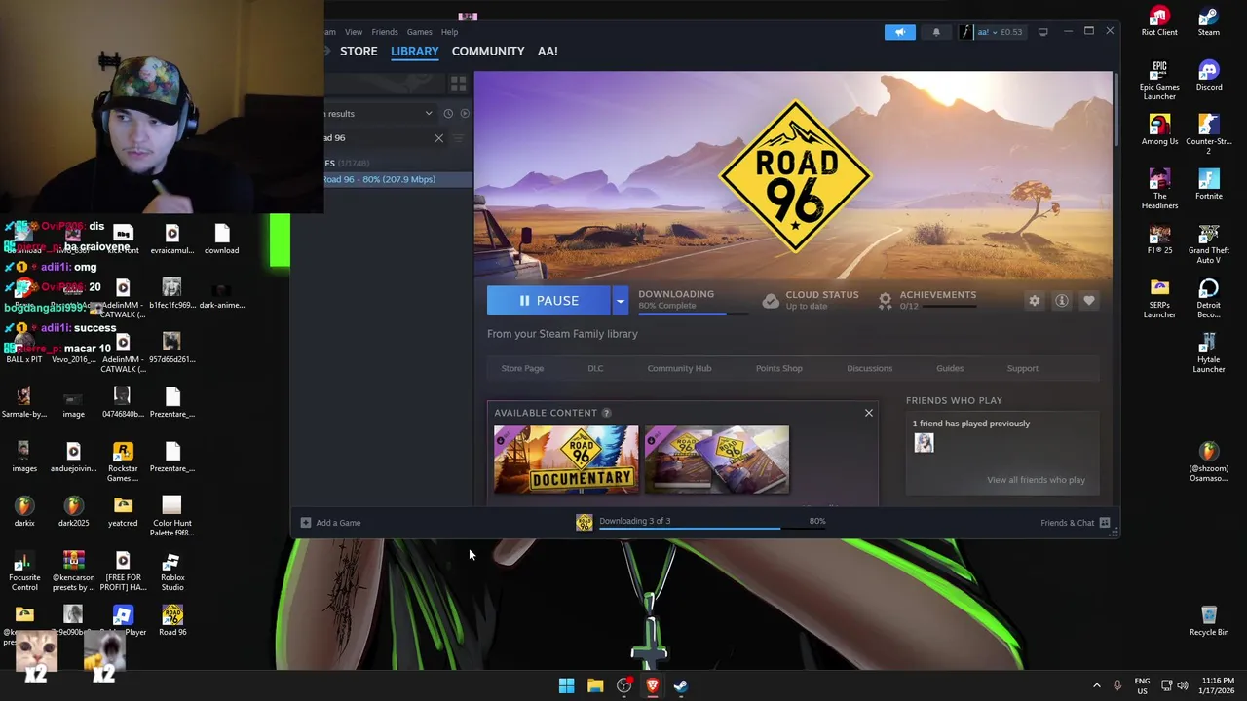Screen dimensions: 1247x701
Task: Open the COMMUNITY tab in Steam
Action: coord(488,51)
